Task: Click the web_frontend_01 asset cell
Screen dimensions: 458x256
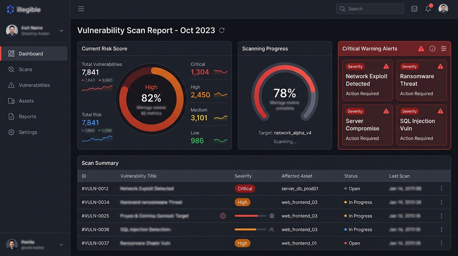Action: [x=299, y=243]
